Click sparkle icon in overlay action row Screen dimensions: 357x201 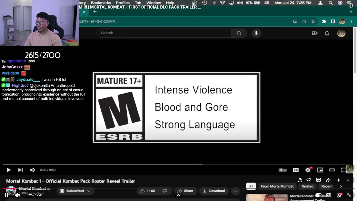[x=339, y=180]
